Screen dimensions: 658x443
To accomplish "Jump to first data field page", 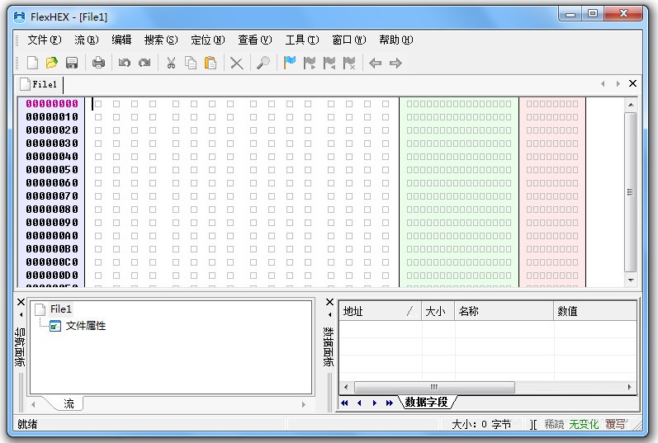I will click(x=344, y=403).
